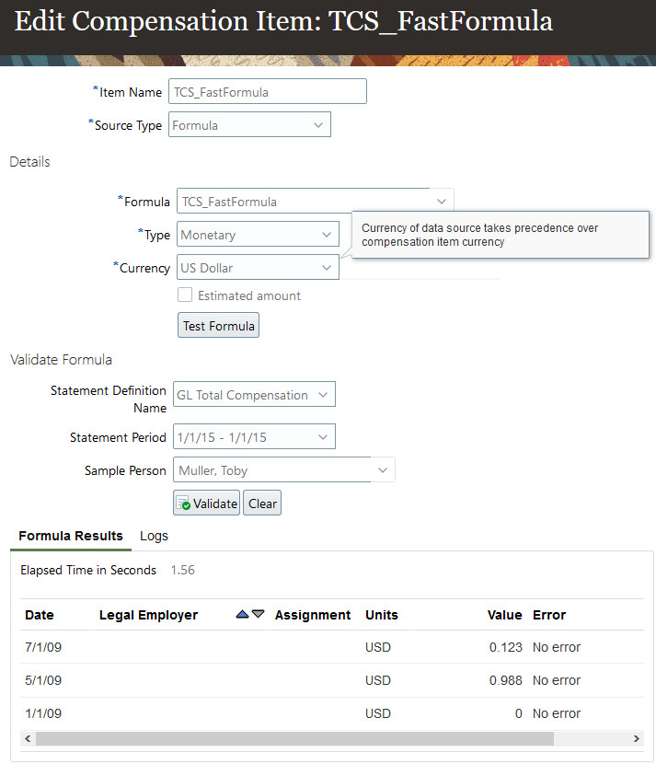Open the Currency dropdown

(327, 268)
